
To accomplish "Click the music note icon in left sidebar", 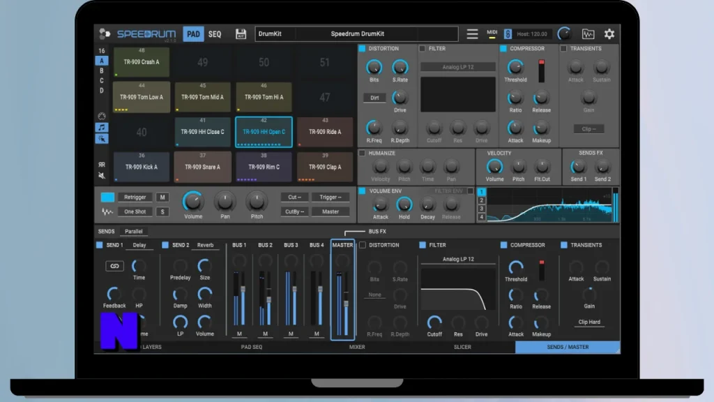I will pos(102,128).
